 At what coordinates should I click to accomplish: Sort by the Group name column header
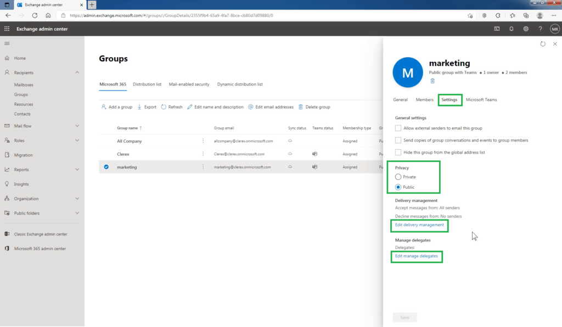pyautogui.click(x=130, y=128)
